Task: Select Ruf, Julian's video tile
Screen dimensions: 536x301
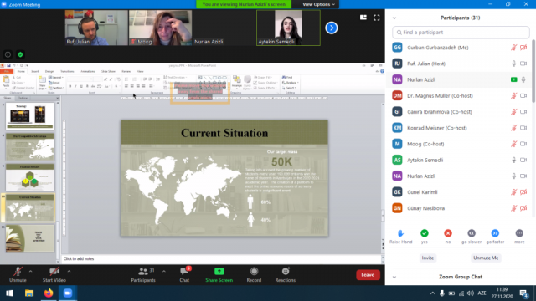Action: pos(96,28)
